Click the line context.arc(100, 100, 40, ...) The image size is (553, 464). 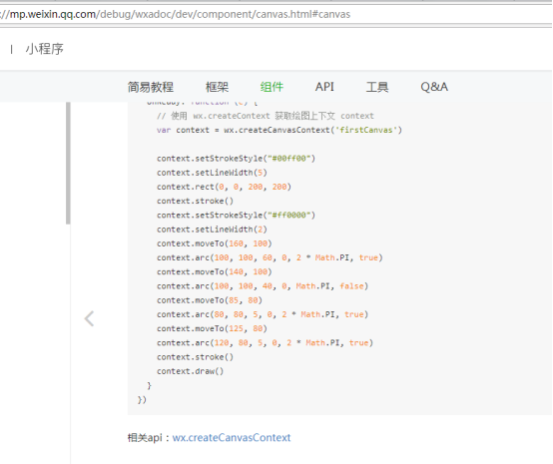point(263,286)
